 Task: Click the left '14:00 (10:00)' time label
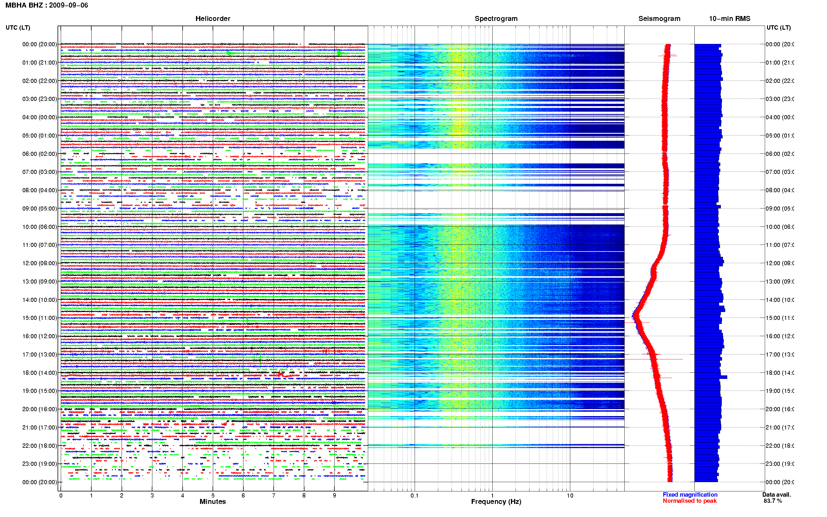[x=40, y=300]
